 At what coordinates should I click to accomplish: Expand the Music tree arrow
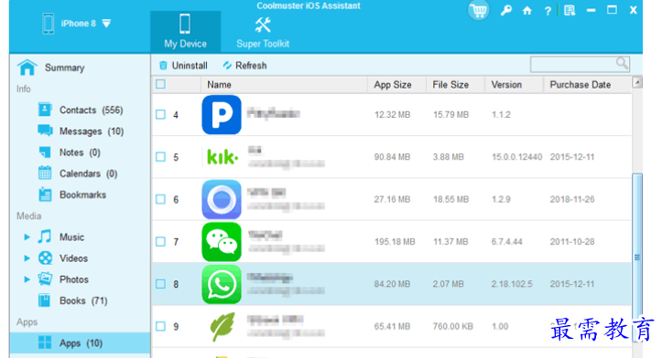coord(27,237)
